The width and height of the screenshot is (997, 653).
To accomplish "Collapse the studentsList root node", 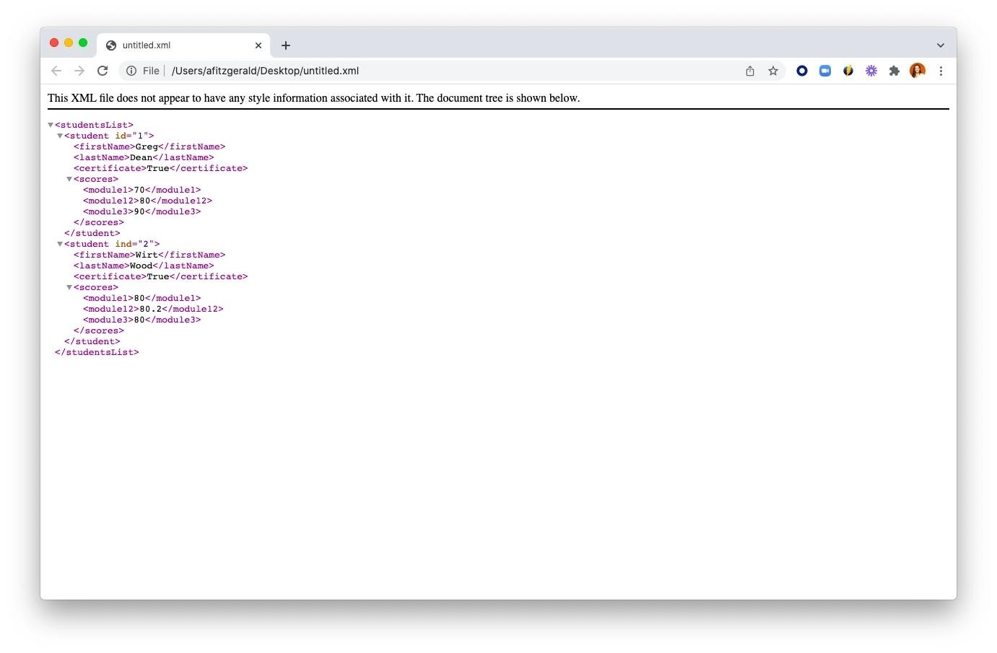I will pyautogui.click(x=51, y=125).
